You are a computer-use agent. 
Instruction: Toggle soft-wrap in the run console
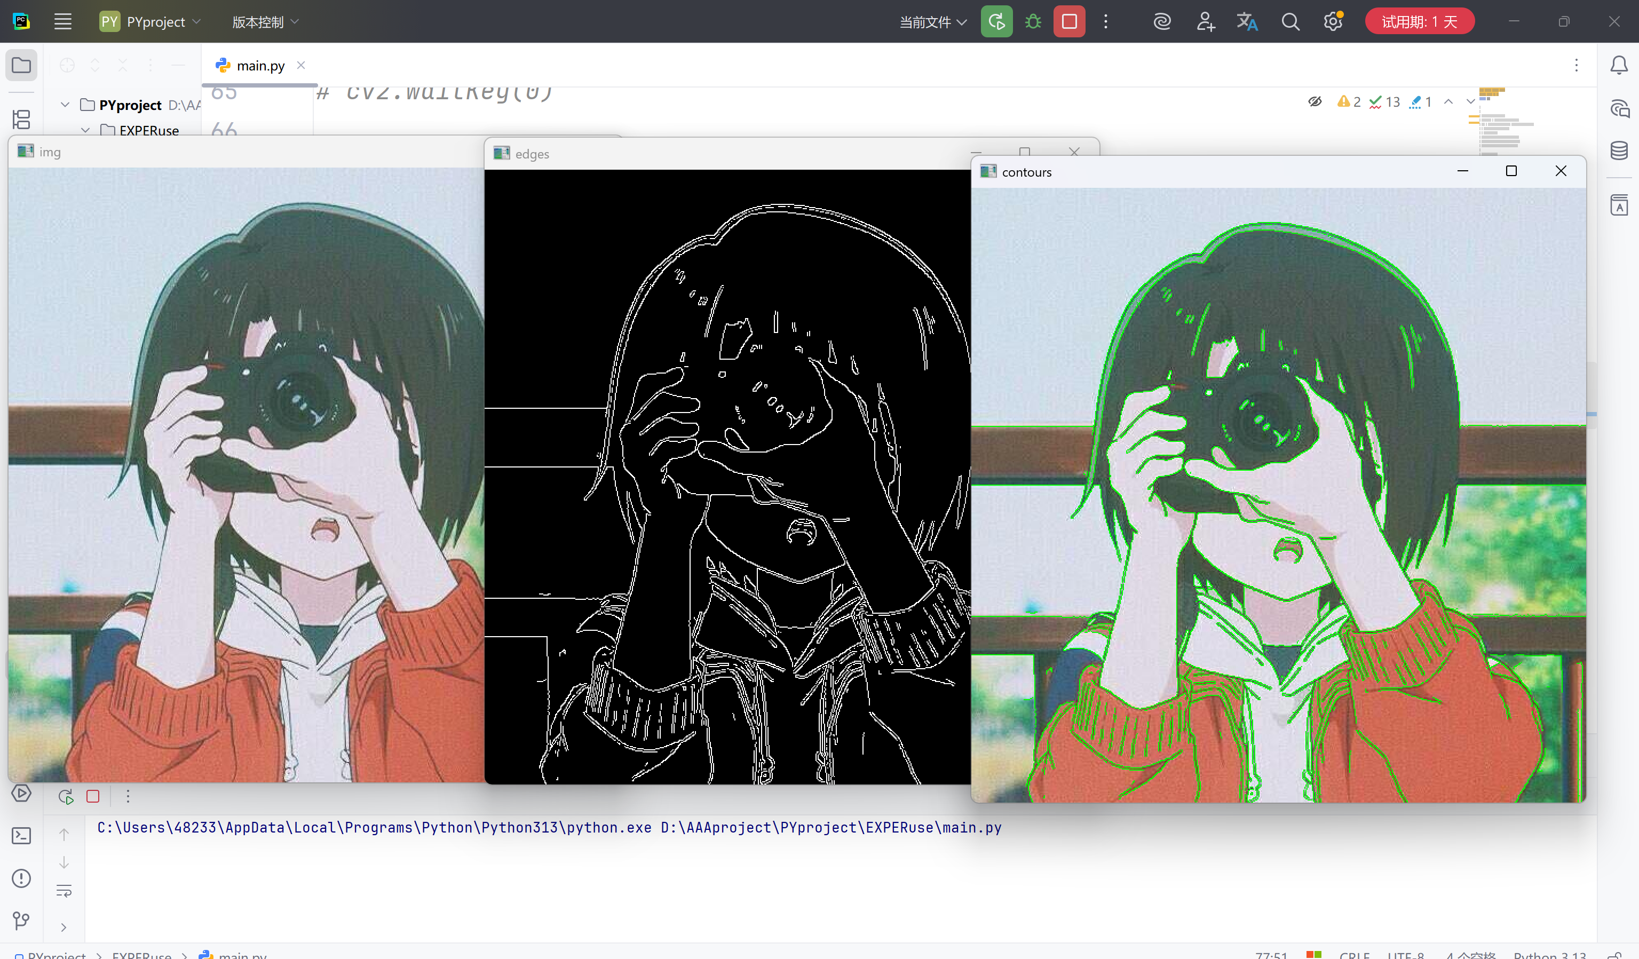[x=64, y=891]
